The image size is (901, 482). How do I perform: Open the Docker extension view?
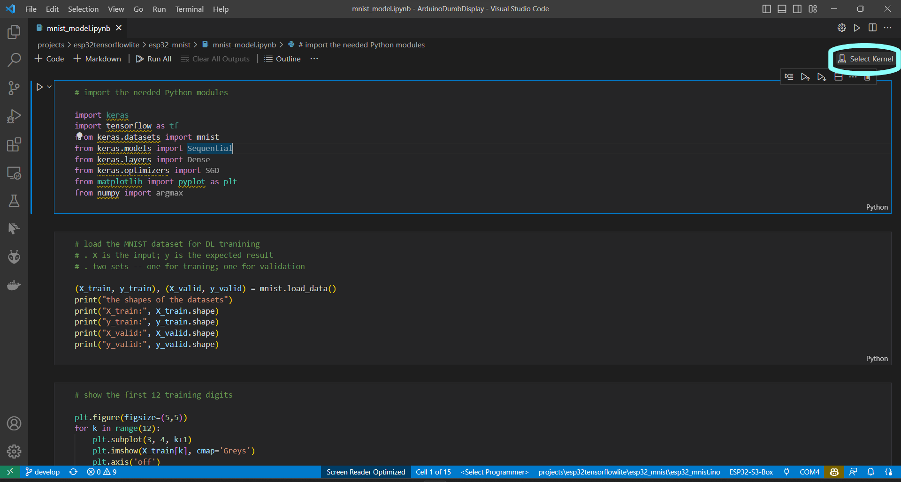14,285
